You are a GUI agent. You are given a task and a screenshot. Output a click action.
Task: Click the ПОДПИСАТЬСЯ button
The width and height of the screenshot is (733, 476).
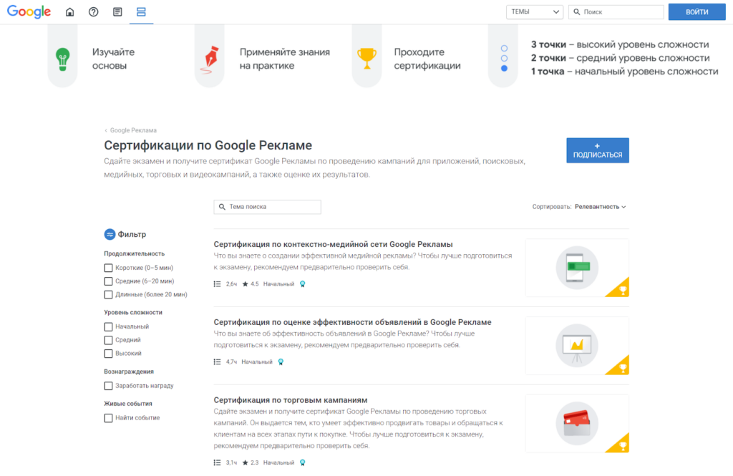[598, 150]
